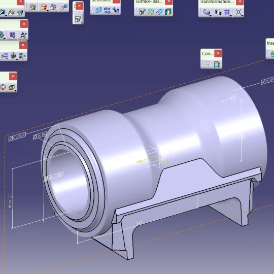
Task: Close the Surface-Based toolbar
Action: tap(168, 2)
